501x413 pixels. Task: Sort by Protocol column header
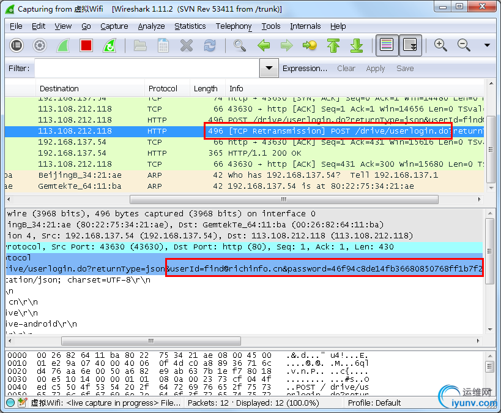tap(167, 89)
